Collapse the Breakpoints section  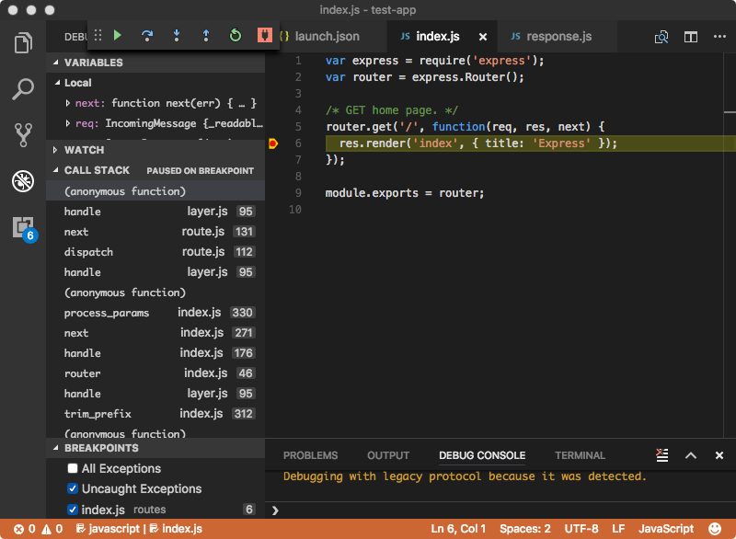(56, 448)
